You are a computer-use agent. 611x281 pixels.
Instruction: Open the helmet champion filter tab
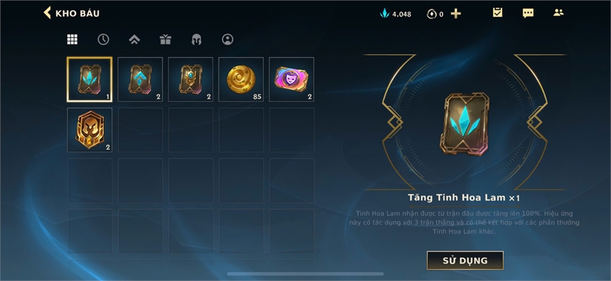196,39
